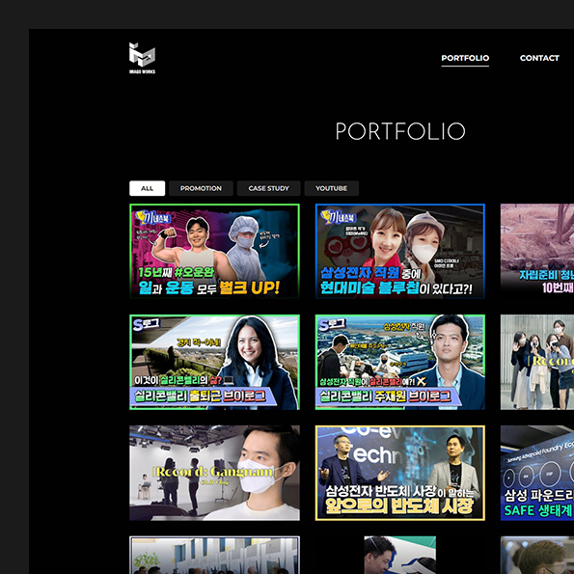Open the 자립준비 청년 thumbnail
574x574 pixels.
pyautogui.click(x=537, y=251)
